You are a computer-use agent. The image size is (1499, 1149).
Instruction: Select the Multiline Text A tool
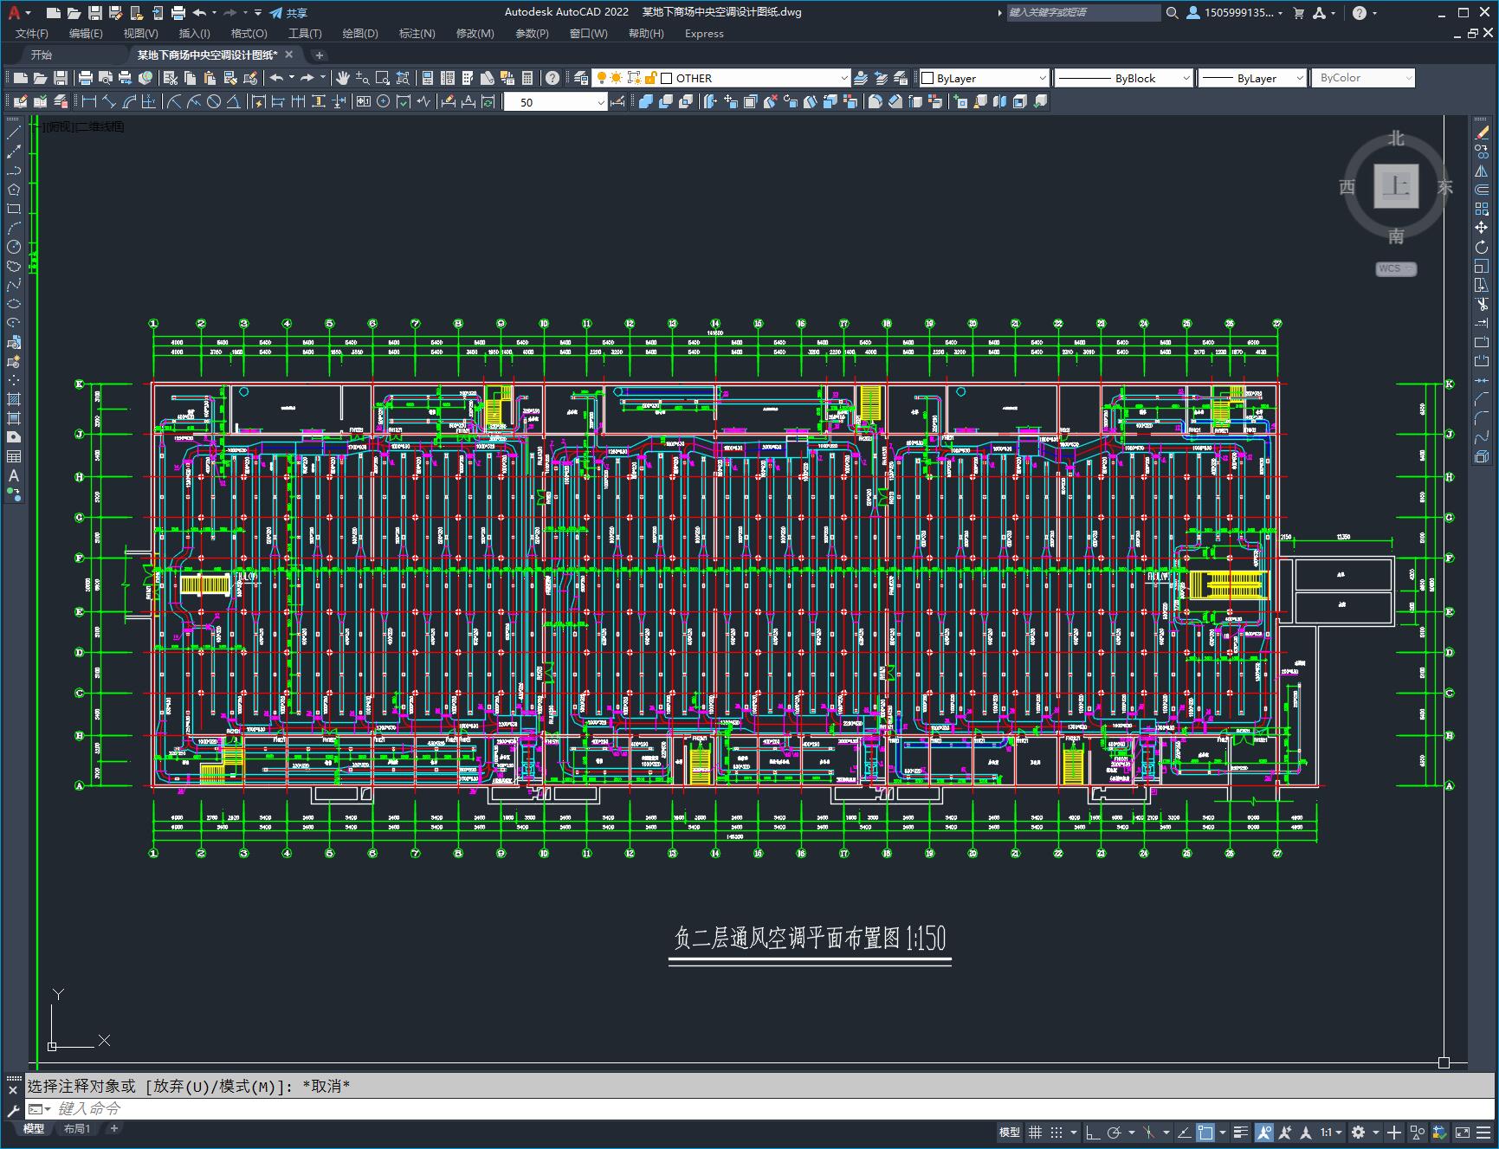pos(14,475)
